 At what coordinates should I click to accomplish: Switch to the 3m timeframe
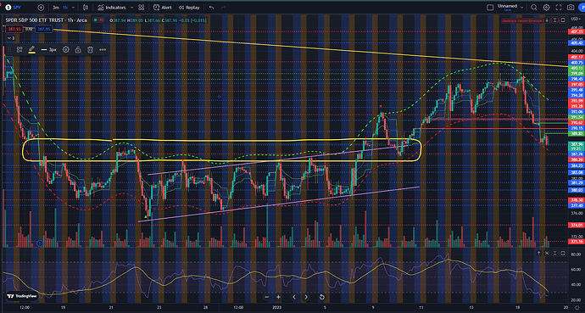[56, 8]
